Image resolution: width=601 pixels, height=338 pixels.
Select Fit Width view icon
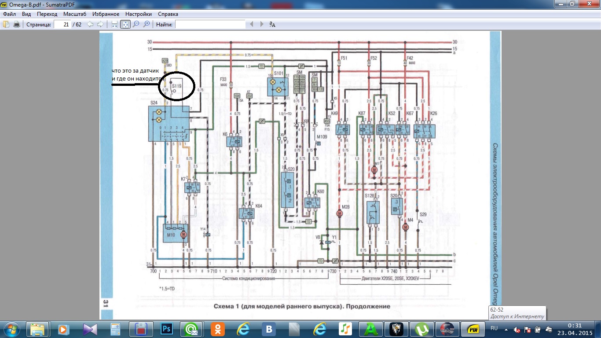click(115, 24)
